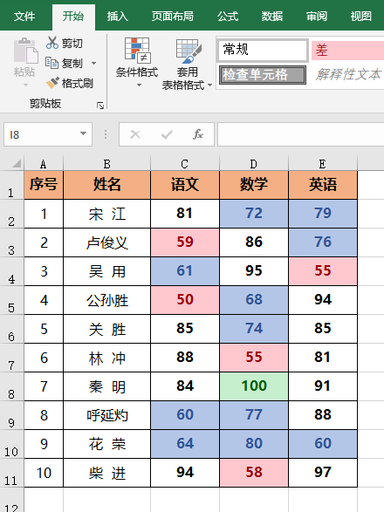This screenshot has width=384, height=512.
Task: Select column D header
Action: [x=254, y=163]
